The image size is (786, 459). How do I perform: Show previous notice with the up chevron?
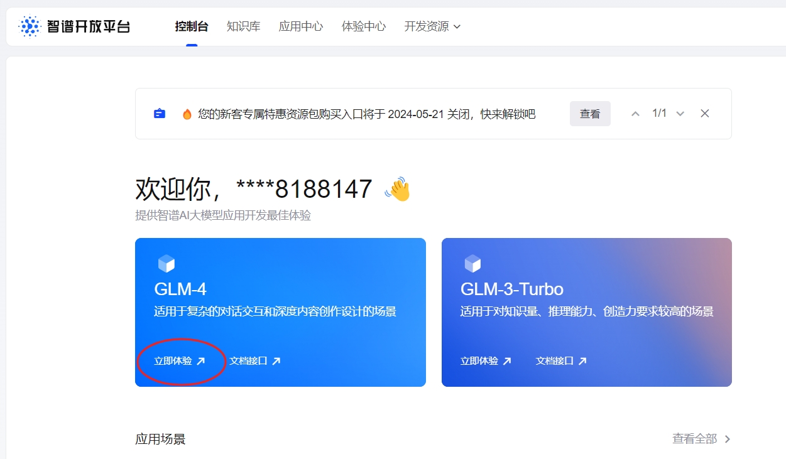tap(635, 114)
